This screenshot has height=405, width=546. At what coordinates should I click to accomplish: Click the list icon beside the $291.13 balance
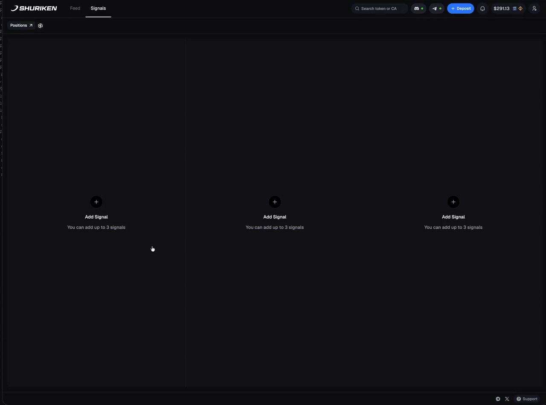[x=514, y=9]
